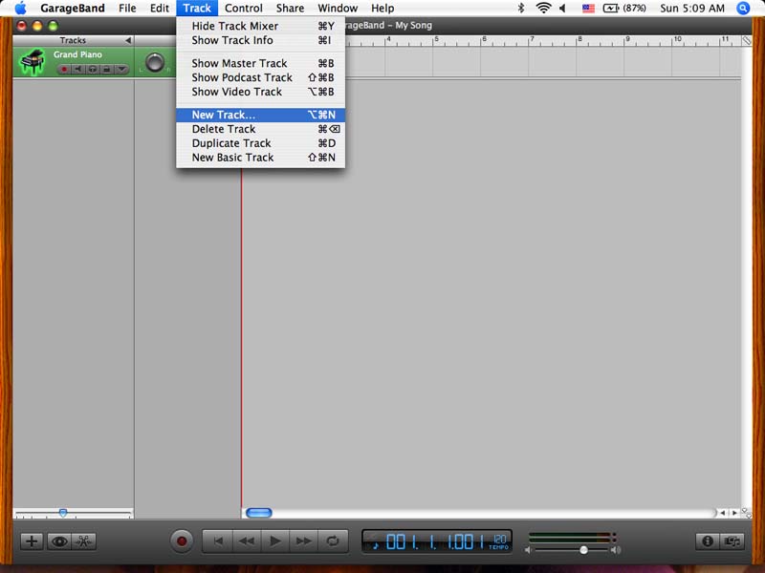Choose Show Podcast Track menu item
Image resolution: width=765 pixels, height=573 pixels.
coord(260,77)
